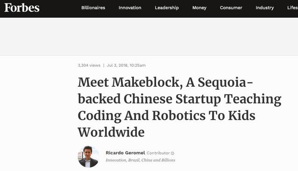Screen dimensions: 298x171
Task: Click the author's topics tagline text
Action: 141,160
